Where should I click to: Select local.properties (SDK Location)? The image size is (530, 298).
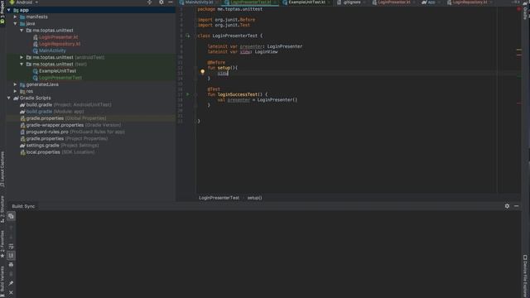pos(60,152)
